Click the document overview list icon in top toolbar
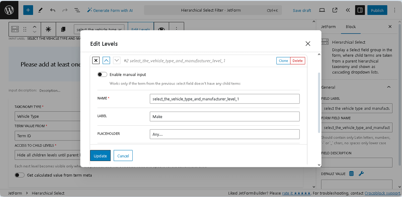 point(77,10)
